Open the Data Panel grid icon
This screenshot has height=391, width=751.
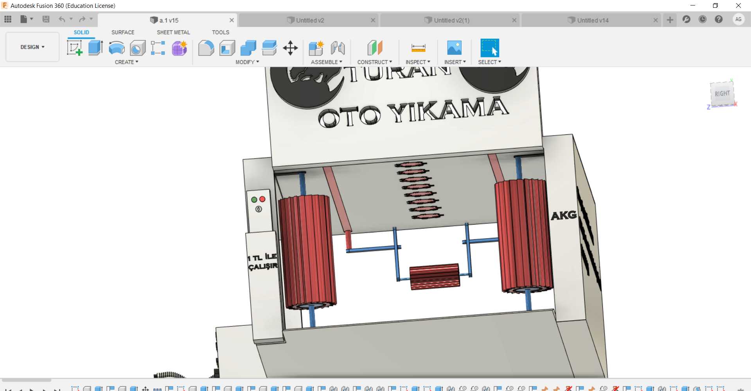8,19
